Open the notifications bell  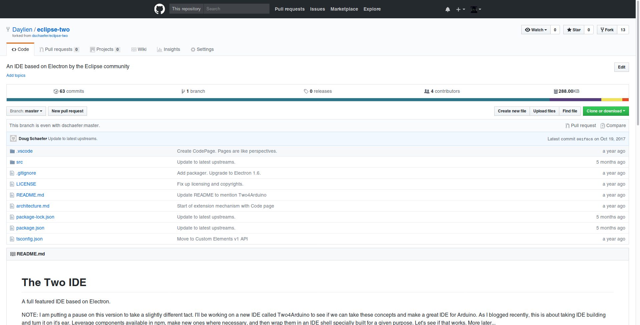[x=447, y=9]
